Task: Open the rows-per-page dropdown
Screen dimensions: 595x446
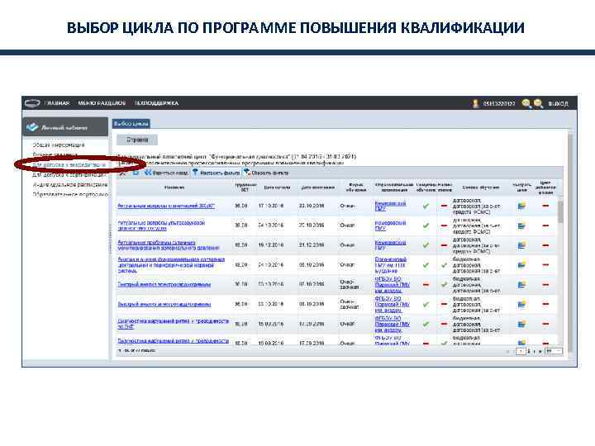Action: [554, 352]
